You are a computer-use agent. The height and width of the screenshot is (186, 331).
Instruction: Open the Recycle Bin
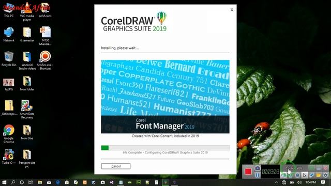[x=9, y=59]
